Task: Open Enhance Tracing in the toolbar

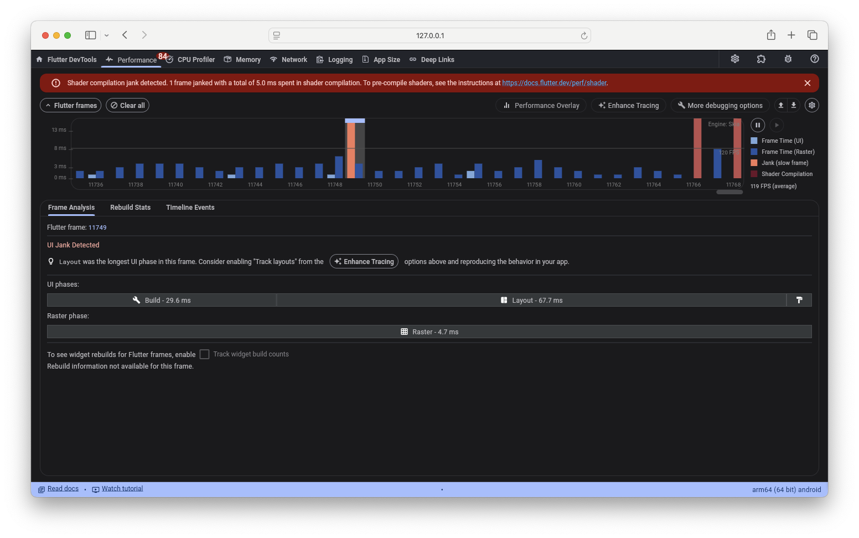Action: point(629,105)
